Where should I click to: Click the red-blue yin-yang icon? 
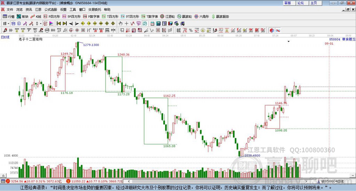pos(272,30)
